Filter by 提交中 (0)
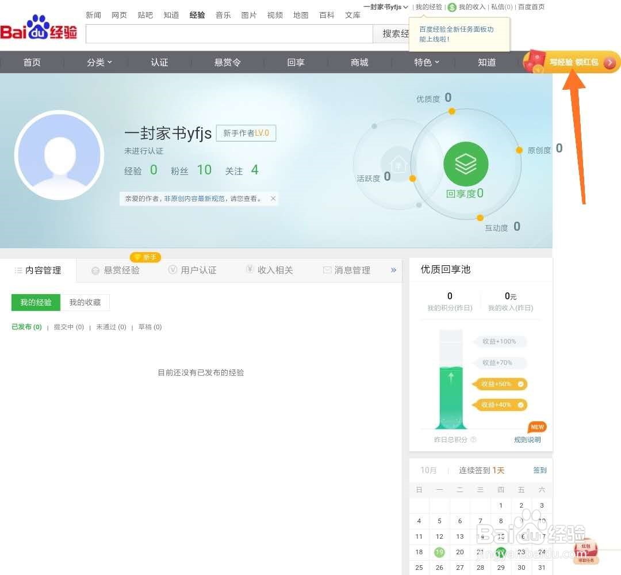Viewport: 621px width, 575px height. coord(69,327)
